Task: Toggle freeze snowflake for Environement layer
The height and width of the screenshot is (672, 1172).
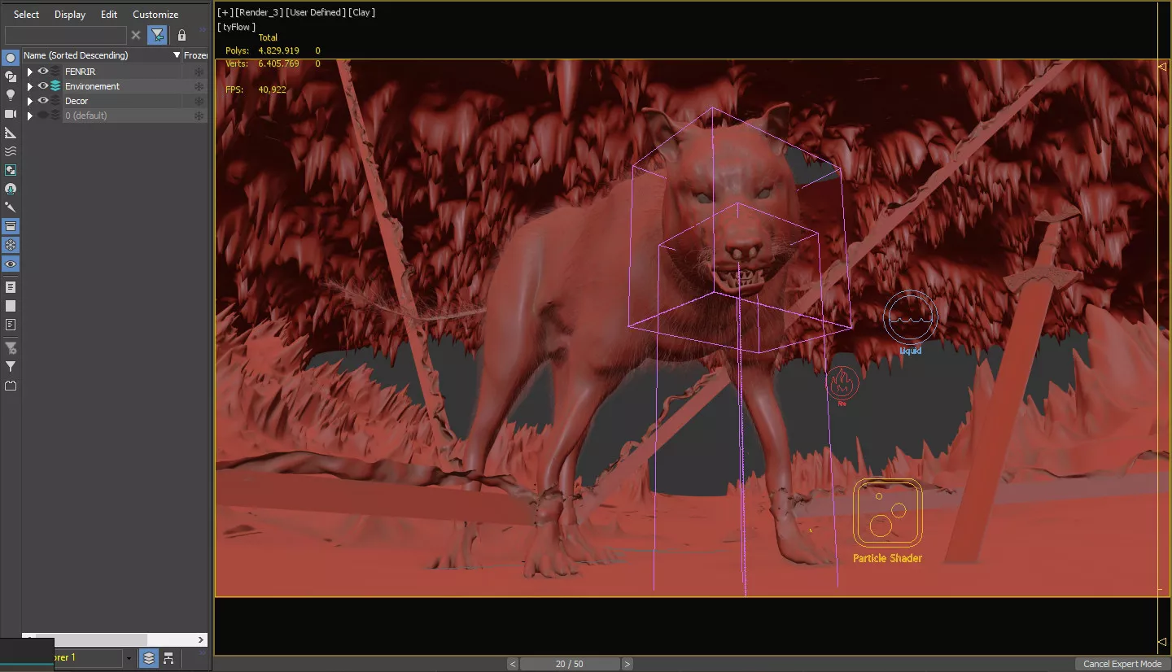Action: (x=198, y=86)
